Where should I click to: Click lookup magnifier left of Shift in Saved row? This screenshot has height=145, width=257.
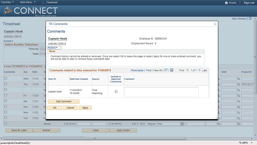[x=218, y=124]
